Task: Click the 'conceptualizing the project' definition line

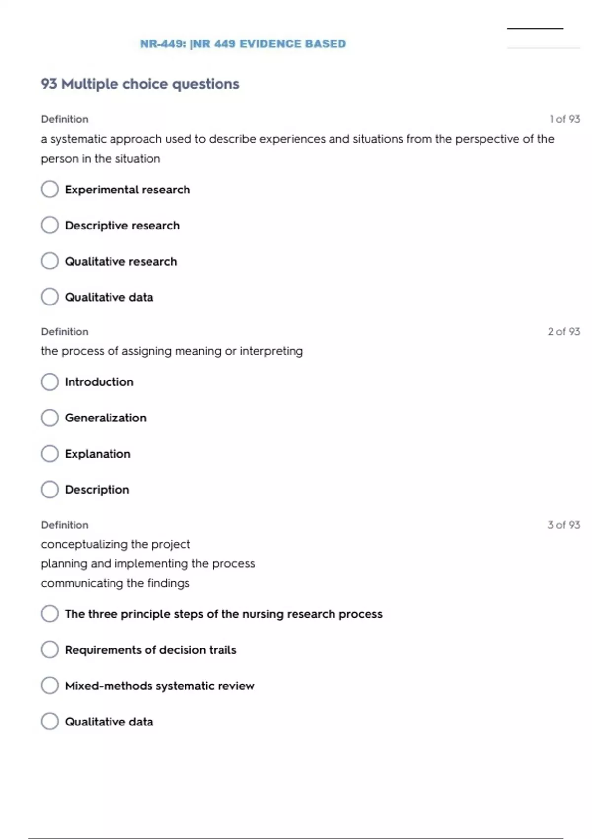Action: tap(115, 544)
